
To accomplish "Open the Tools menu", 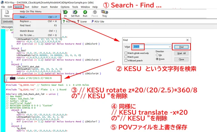I will click(x=75, y=7).
